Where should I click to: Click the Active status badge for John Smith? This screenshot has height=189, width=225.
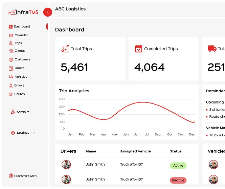pos(178,166)
